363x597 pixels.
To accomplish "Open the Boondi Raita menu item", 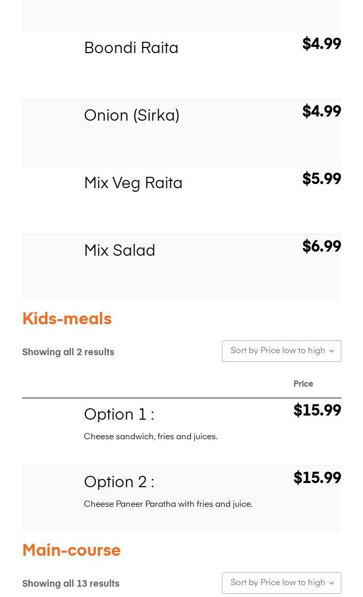I will (131, 48).
